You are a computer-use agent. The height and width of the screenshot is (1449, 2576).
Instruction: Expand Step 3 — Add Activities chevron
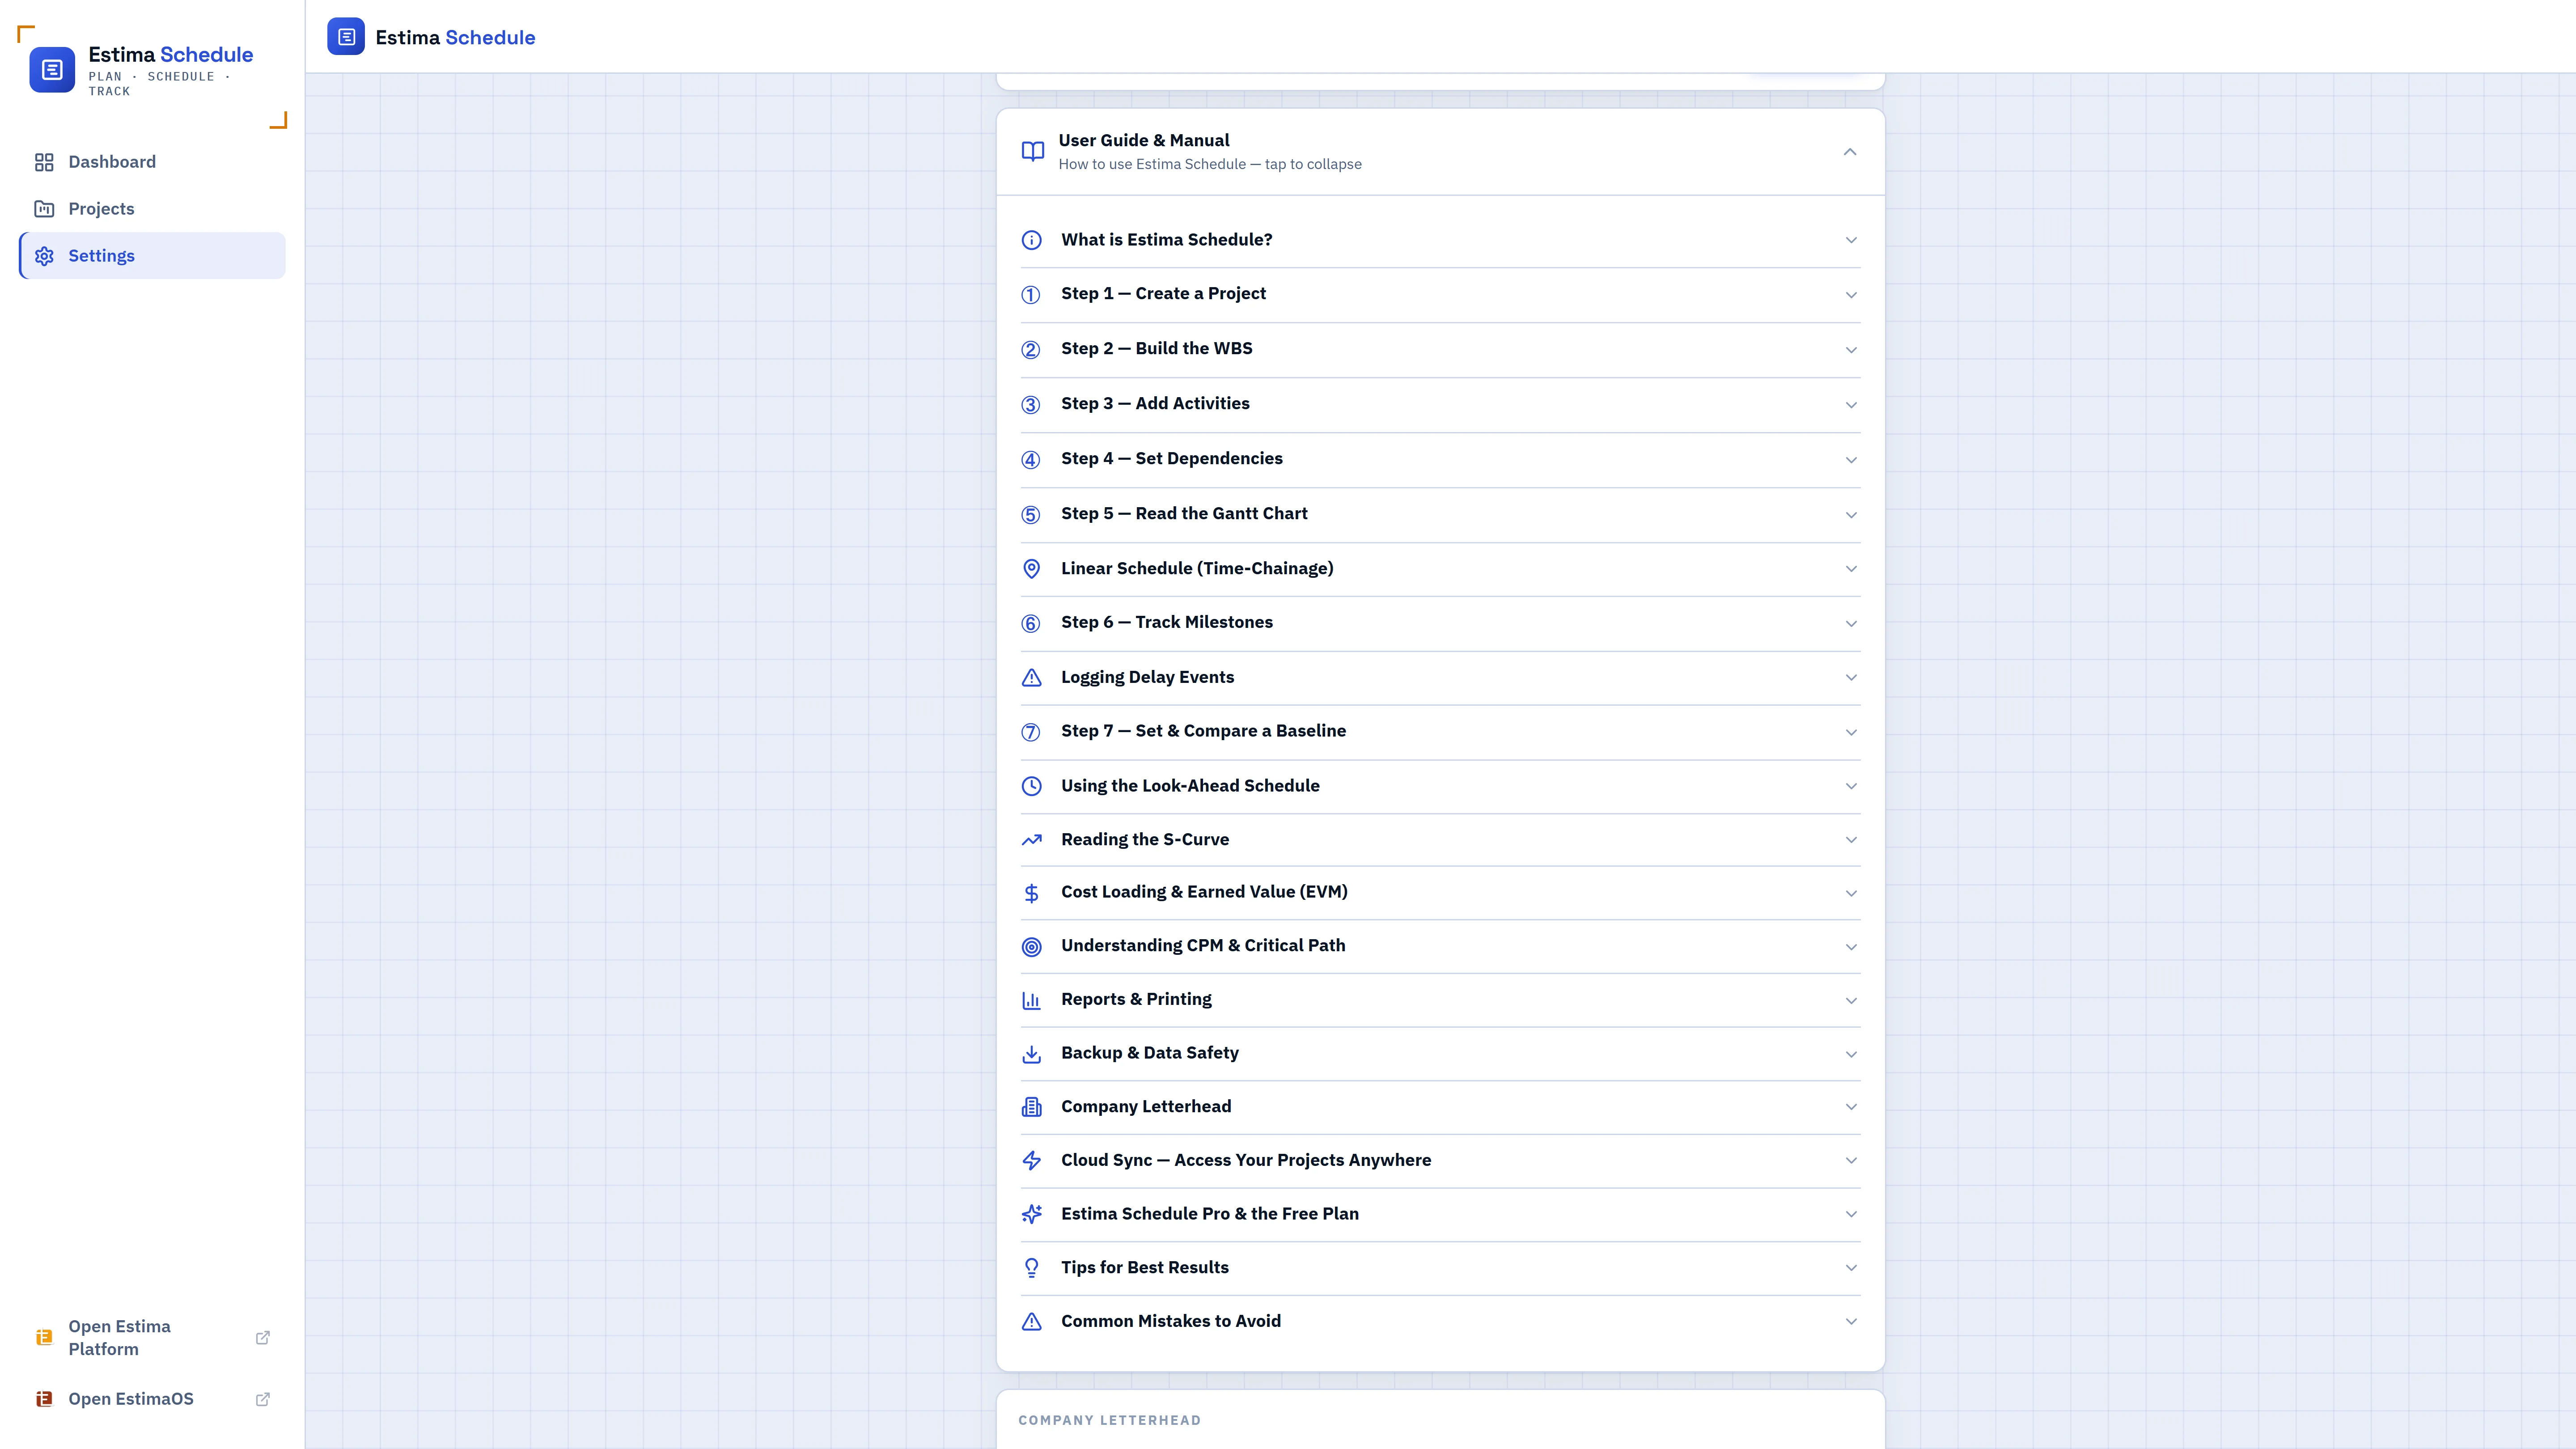[1851, 405]
